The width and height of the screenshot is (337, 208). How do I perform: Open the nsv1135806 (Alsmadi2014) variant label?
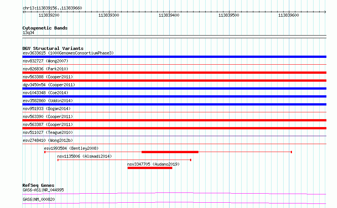coord(84,156)
